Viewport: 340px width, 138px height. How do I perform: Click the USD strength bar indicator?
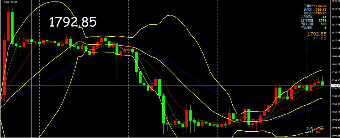point(318,132)
